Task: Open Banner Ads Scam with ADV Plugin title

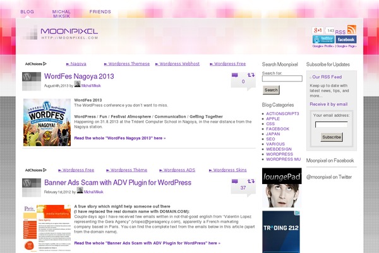Action: [x=117, y=183]
